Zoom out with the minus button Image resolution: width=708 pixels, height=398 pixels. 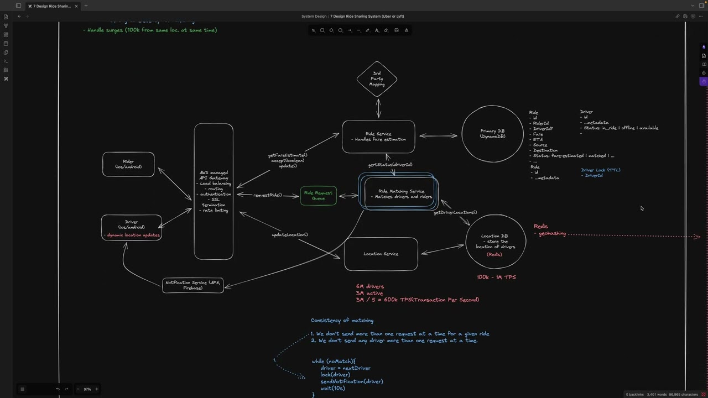coord(78,389)
